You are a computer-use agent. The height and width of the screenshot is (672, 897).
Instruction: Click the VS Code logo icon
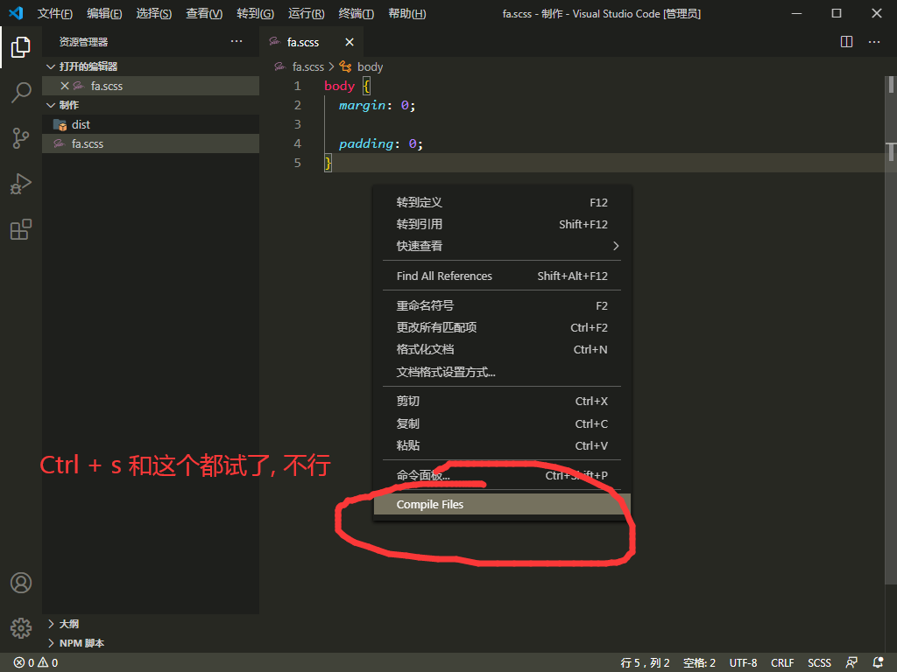click(x=16, y=13)
